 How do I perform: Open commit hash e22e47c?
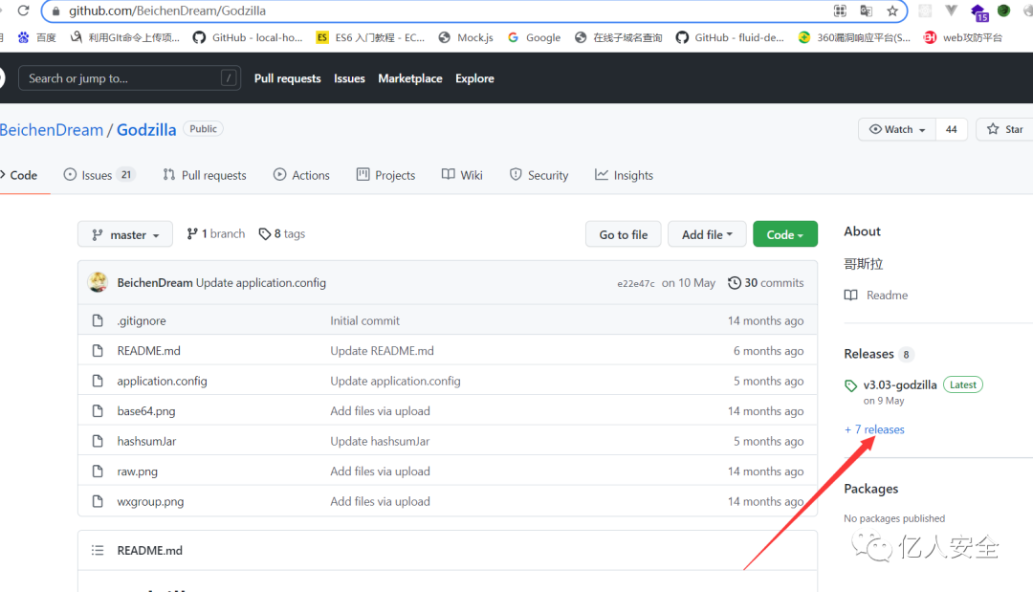[636, 283]
